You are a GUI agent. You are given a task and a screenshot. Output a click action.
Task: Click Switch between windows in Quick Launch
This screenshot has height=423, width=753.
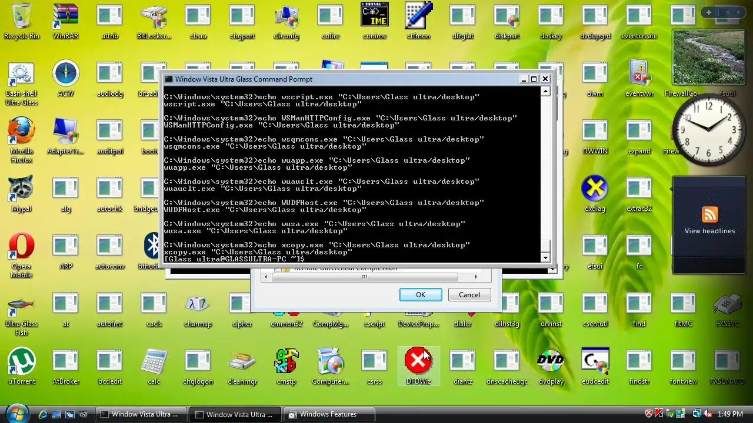[71, 414]
